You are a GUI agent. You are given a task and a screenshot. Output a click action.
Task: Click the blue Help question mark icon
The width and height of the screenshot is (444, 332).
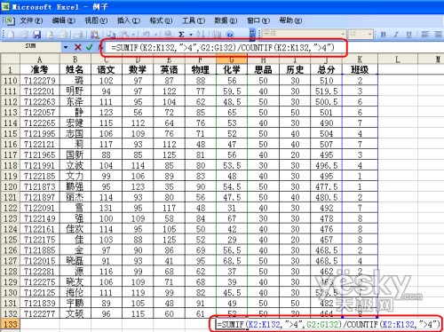(230, 35)
